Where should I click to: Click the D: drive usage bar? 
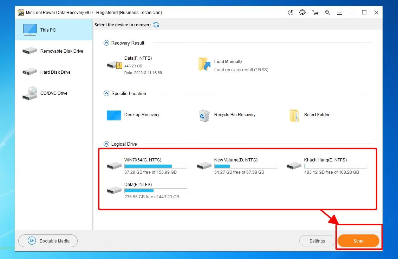(x=246, y=166)
